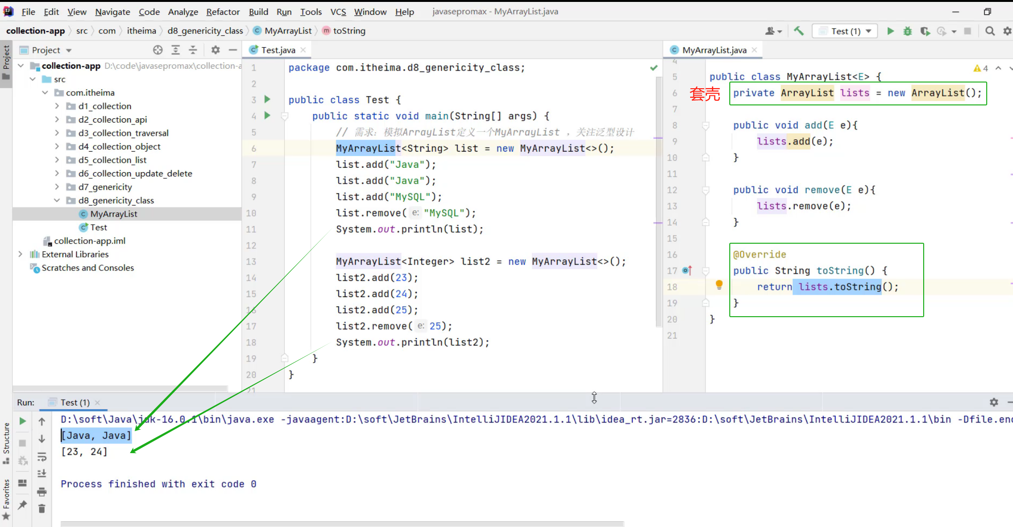1013x527 pixels.
Task: Rerun the program from the Run panel
Action: [x=22, y=421]
